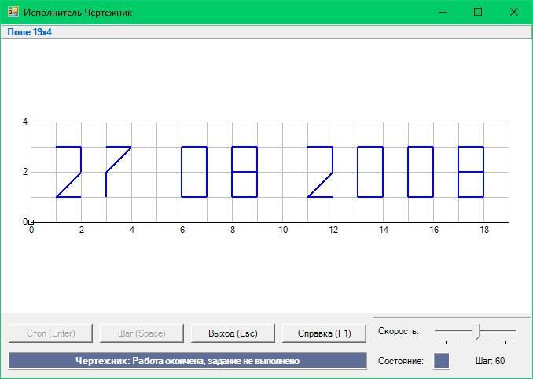The height and width of the screenshot is (379, 533).
Task: Click the x-axis label 8
Action: tap(233, 230)
